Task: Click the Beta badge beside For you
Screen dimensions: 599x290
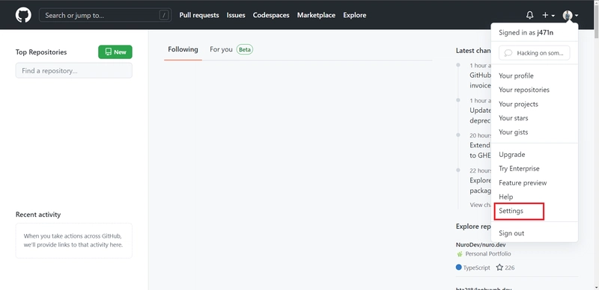Action: click(245, 49)
